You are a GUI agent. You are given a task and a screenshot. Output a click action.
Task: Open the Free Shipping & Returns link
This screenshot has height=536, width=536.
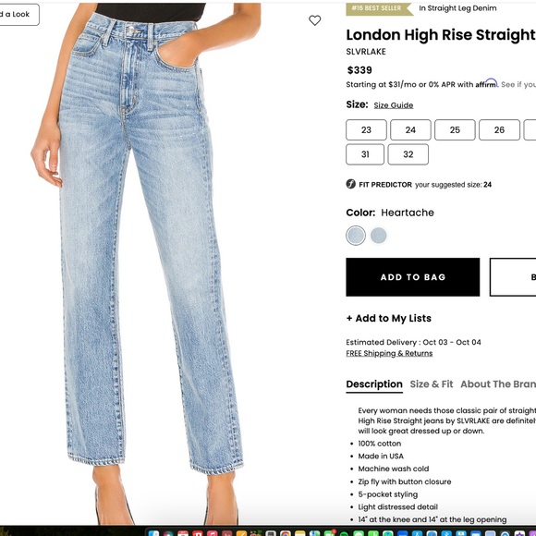pos(389,353)
